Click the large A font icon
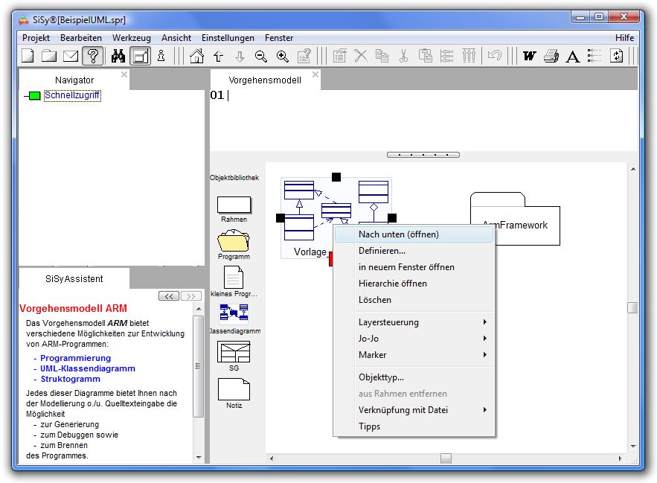The image size is (657, 483). 573,56
